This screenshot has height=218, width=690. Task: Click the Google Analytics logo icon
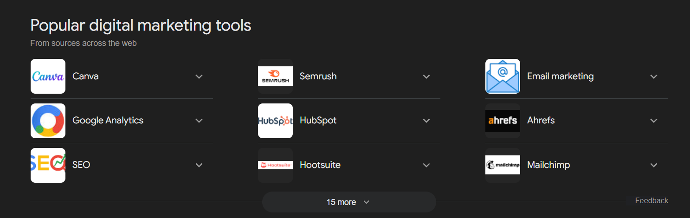point(48,121)
